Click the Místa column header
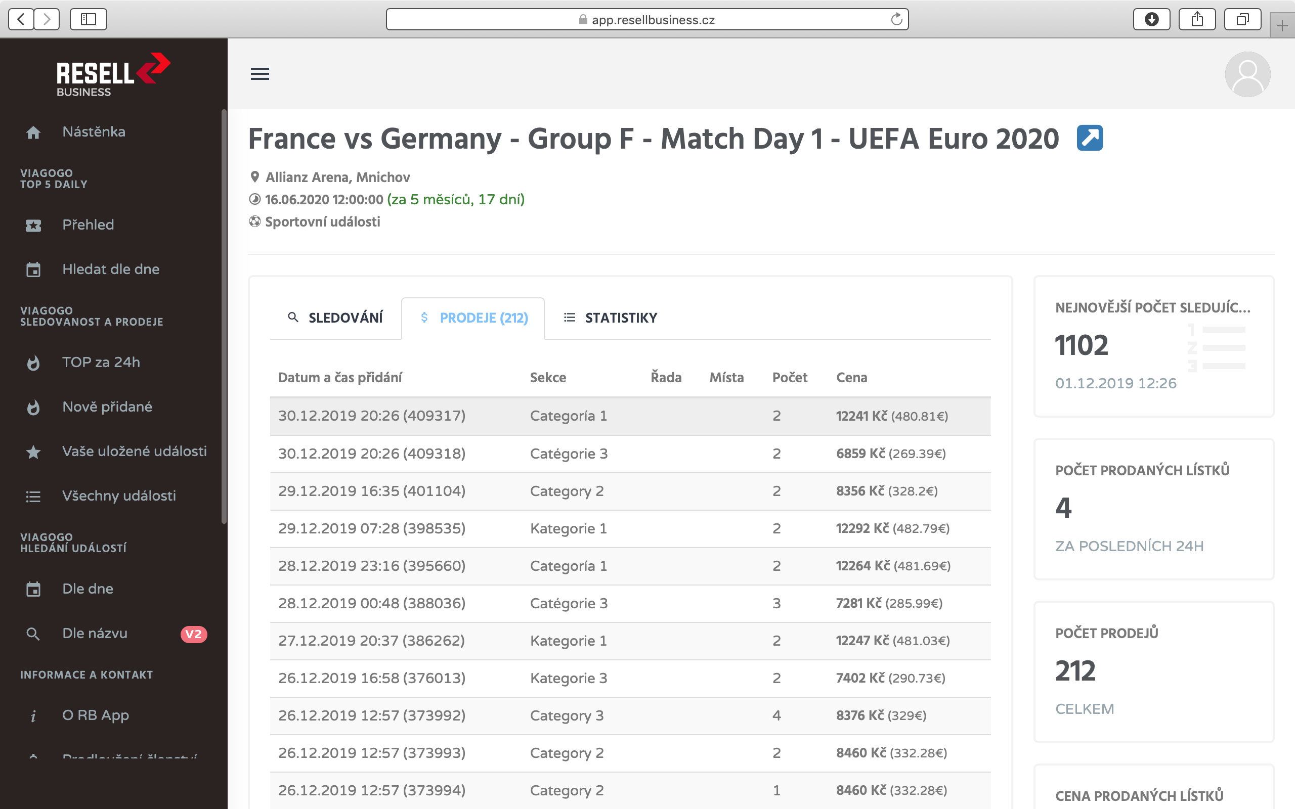This screenshot has width=1295, height=809. coord(726,377)
